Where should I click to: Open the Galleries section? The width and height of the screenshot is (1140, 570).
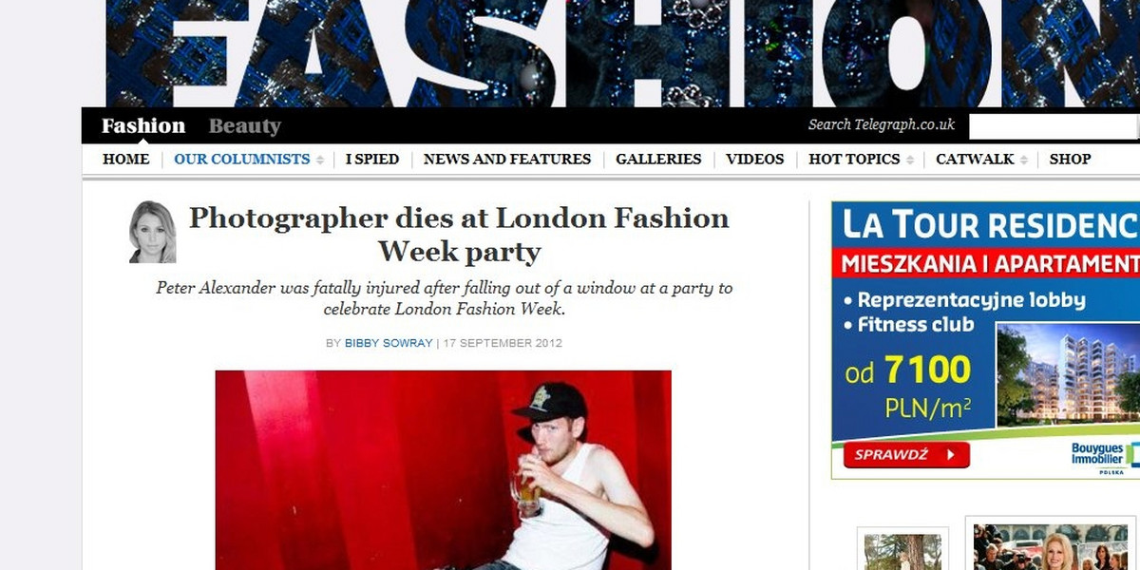click(658, 160)
